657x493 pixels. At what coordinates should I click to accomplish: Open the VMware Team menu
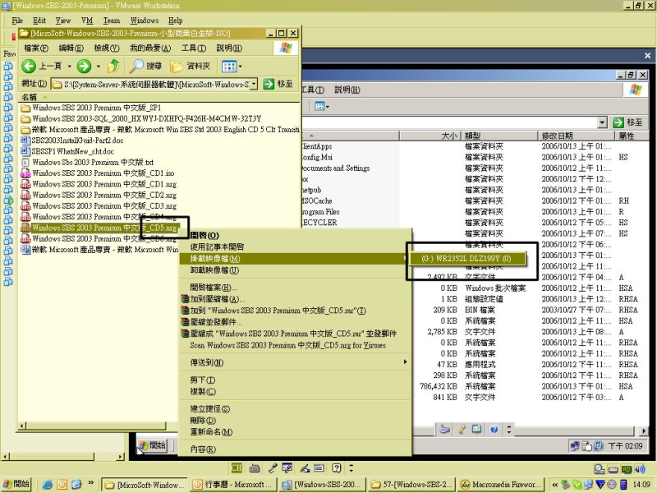pos(112,20)
